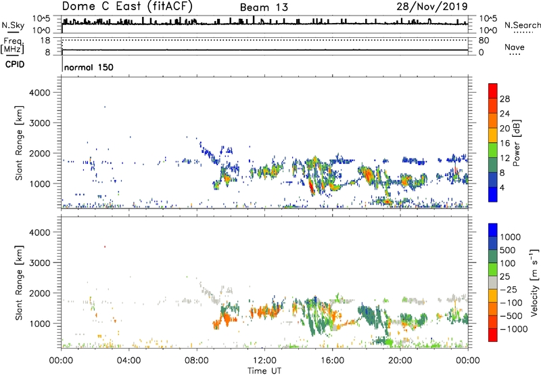The height and width of the screenshot is (375, 541).
Task: Click "3000" tick on Velocity panel range axis
Action: (40, 263)
